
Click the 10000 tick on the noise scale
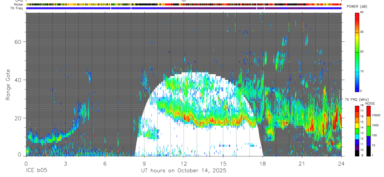pos(376,115)
